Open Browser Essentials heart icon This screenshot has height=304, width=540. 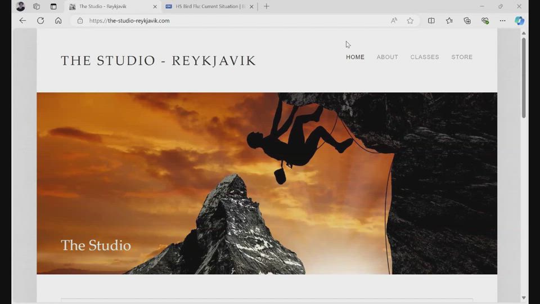(485, 21)
